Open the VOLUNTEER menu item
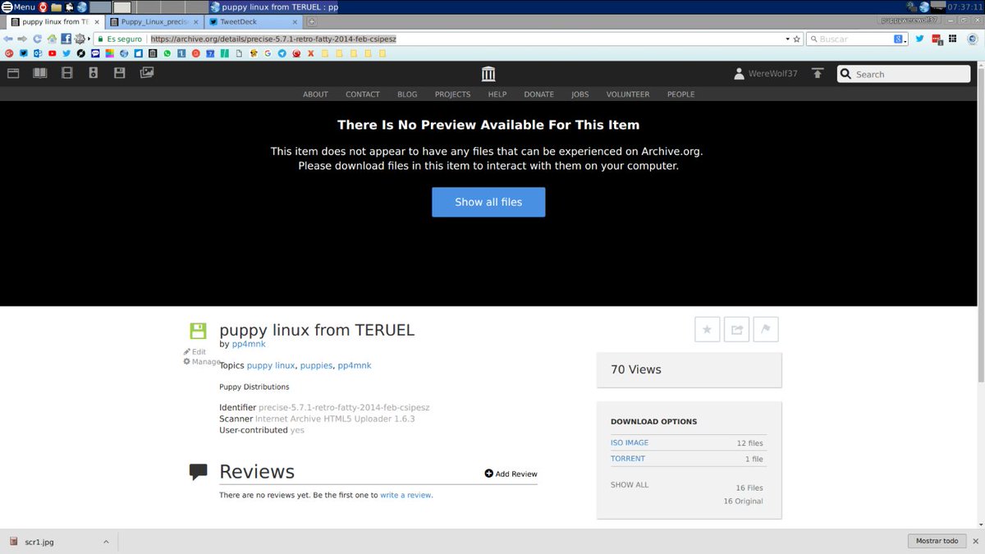 628,94
